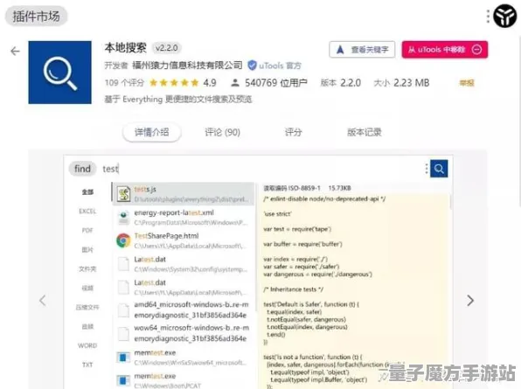Select the tests.js search result
The height and width of the screenshot is (389, 521).
point(184,194)
